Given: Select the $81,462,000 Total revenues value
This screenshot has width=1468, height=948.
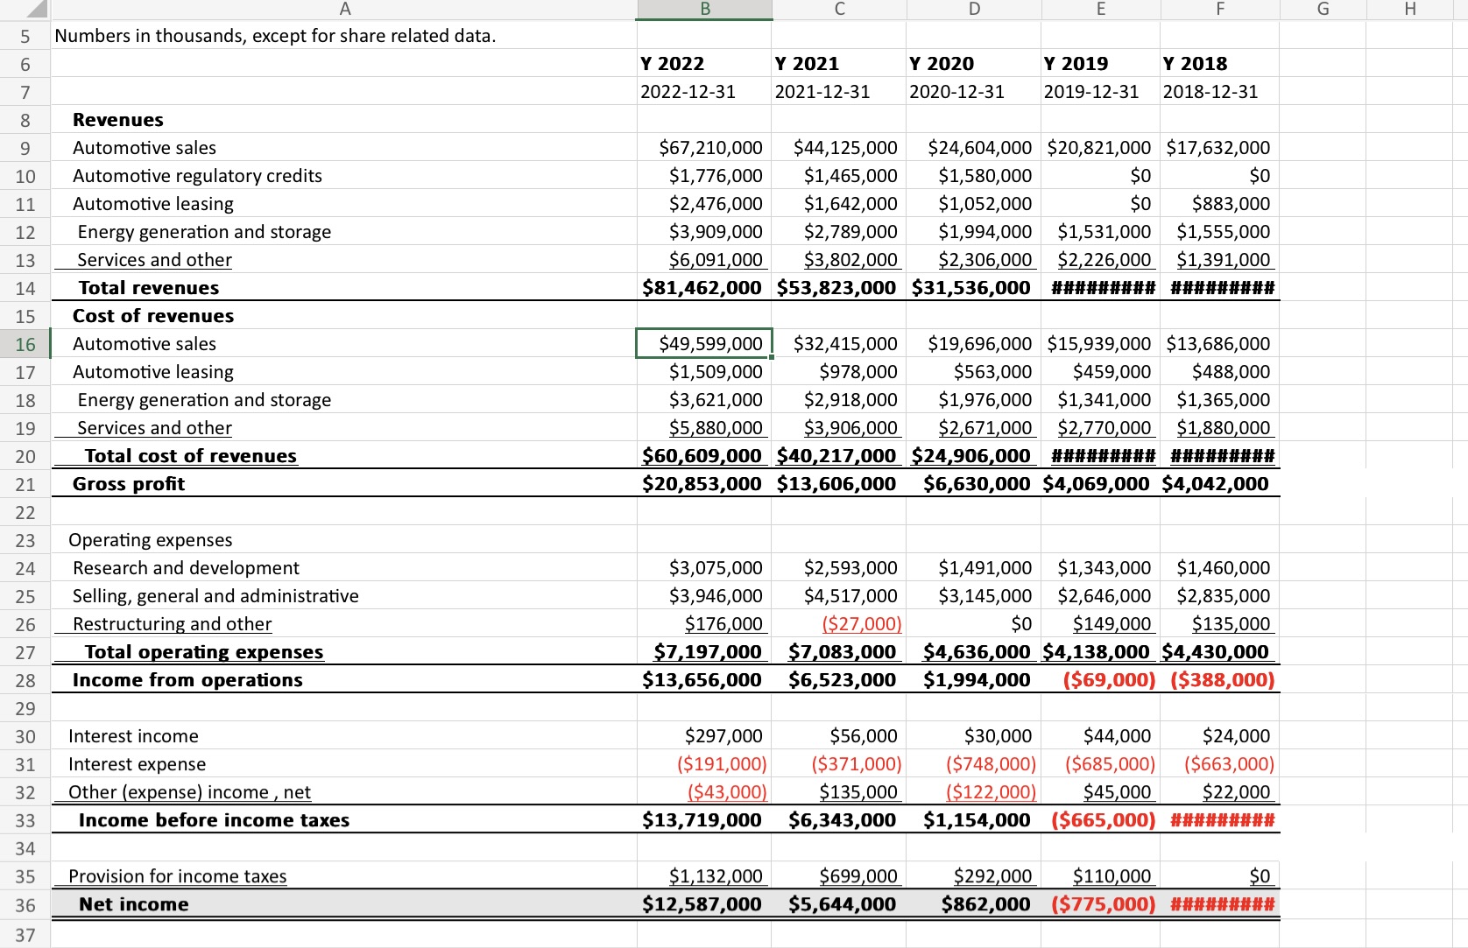Looking at the screenshot, I should (702, 288).
